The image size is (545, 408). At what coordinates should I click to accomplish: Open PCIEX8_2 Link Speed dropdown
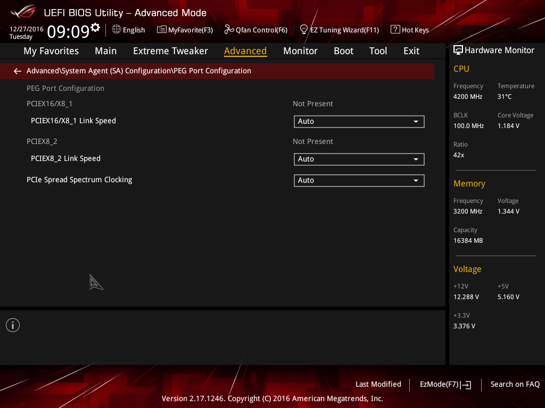tap(359, 159)
